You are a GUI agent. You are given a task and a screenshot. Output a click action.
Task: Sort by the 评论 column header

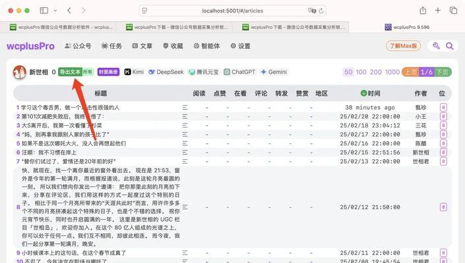click(261, 93)
